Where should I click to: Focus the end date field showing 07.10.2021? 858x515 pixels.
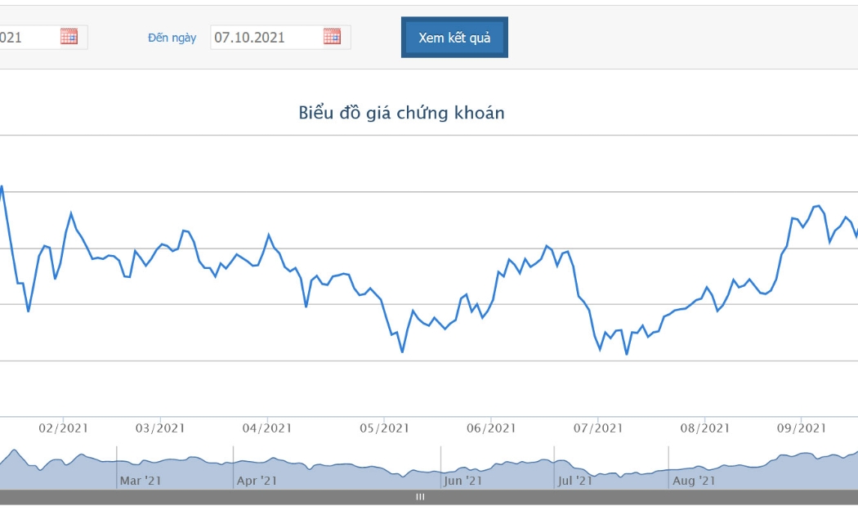click(280, 38)
